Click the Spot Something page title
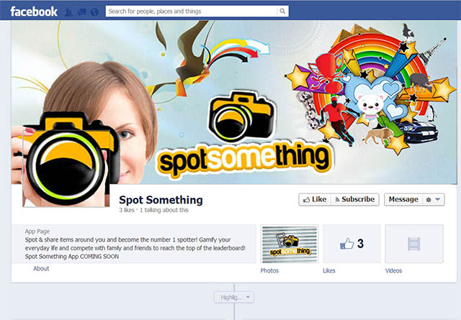461x320 pixels. [x=161, y=200]
